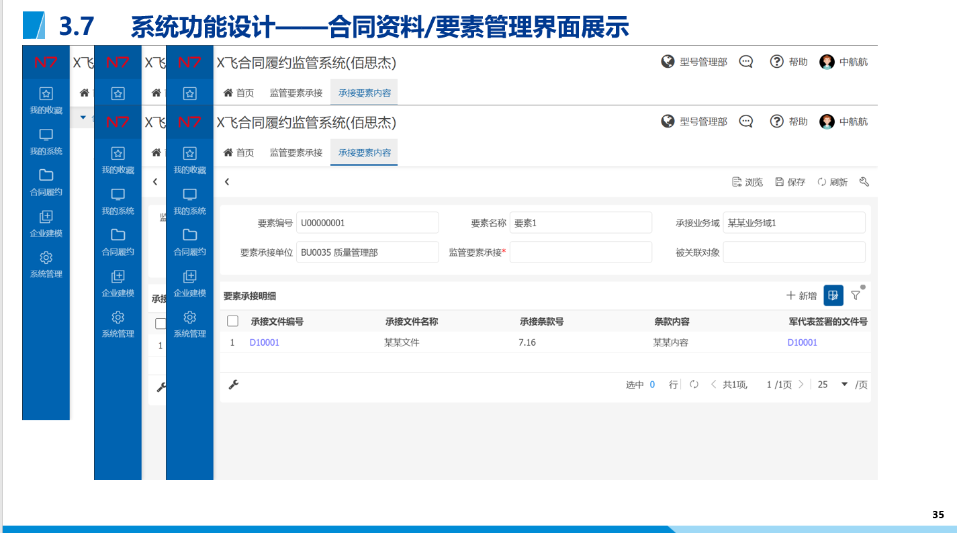Click the 要素承接单位 field

pyautogui.click(x=367, y=252)
